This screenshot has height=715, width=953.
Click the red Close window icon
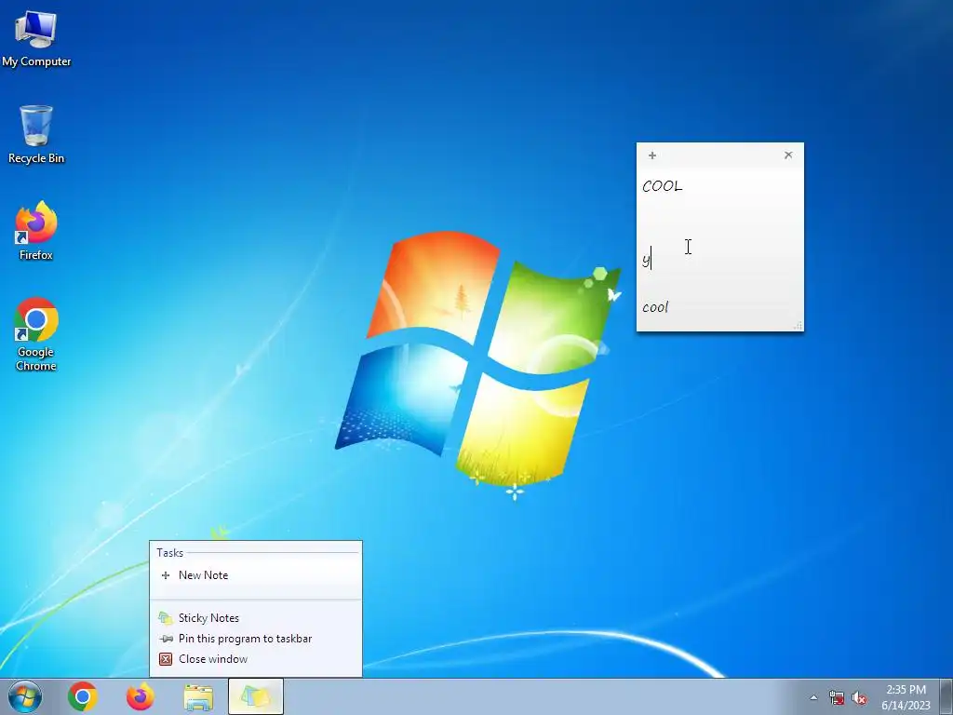point(166,659)
